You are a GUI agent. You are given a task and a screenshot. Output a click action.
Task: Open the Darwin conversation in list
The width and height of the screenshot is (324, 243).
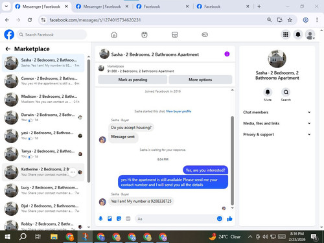coord(43,117)
